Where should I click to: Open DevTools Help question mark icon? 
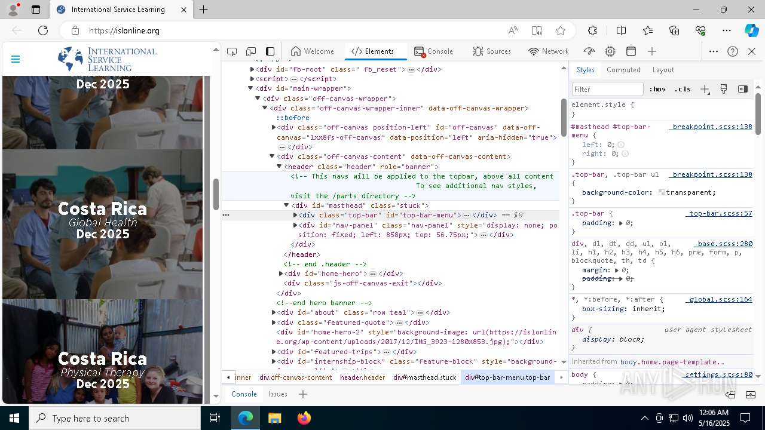(x=733, y=51)
